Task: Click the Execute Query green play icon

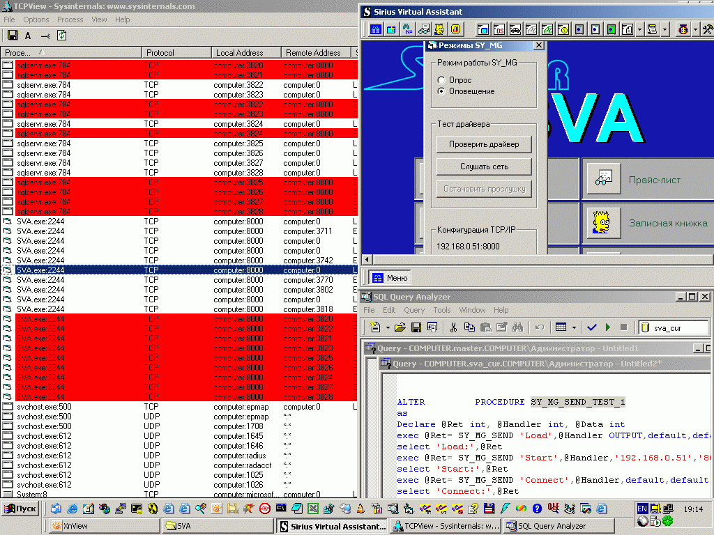Action: coord(608,327)
